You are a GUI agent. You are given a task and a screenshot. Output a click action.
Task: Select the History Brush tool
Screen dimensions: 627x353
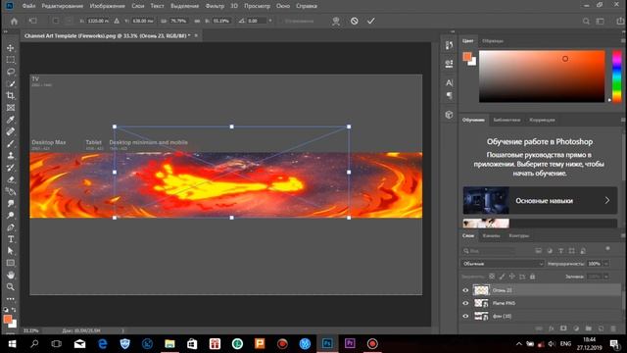click(11, 168)
